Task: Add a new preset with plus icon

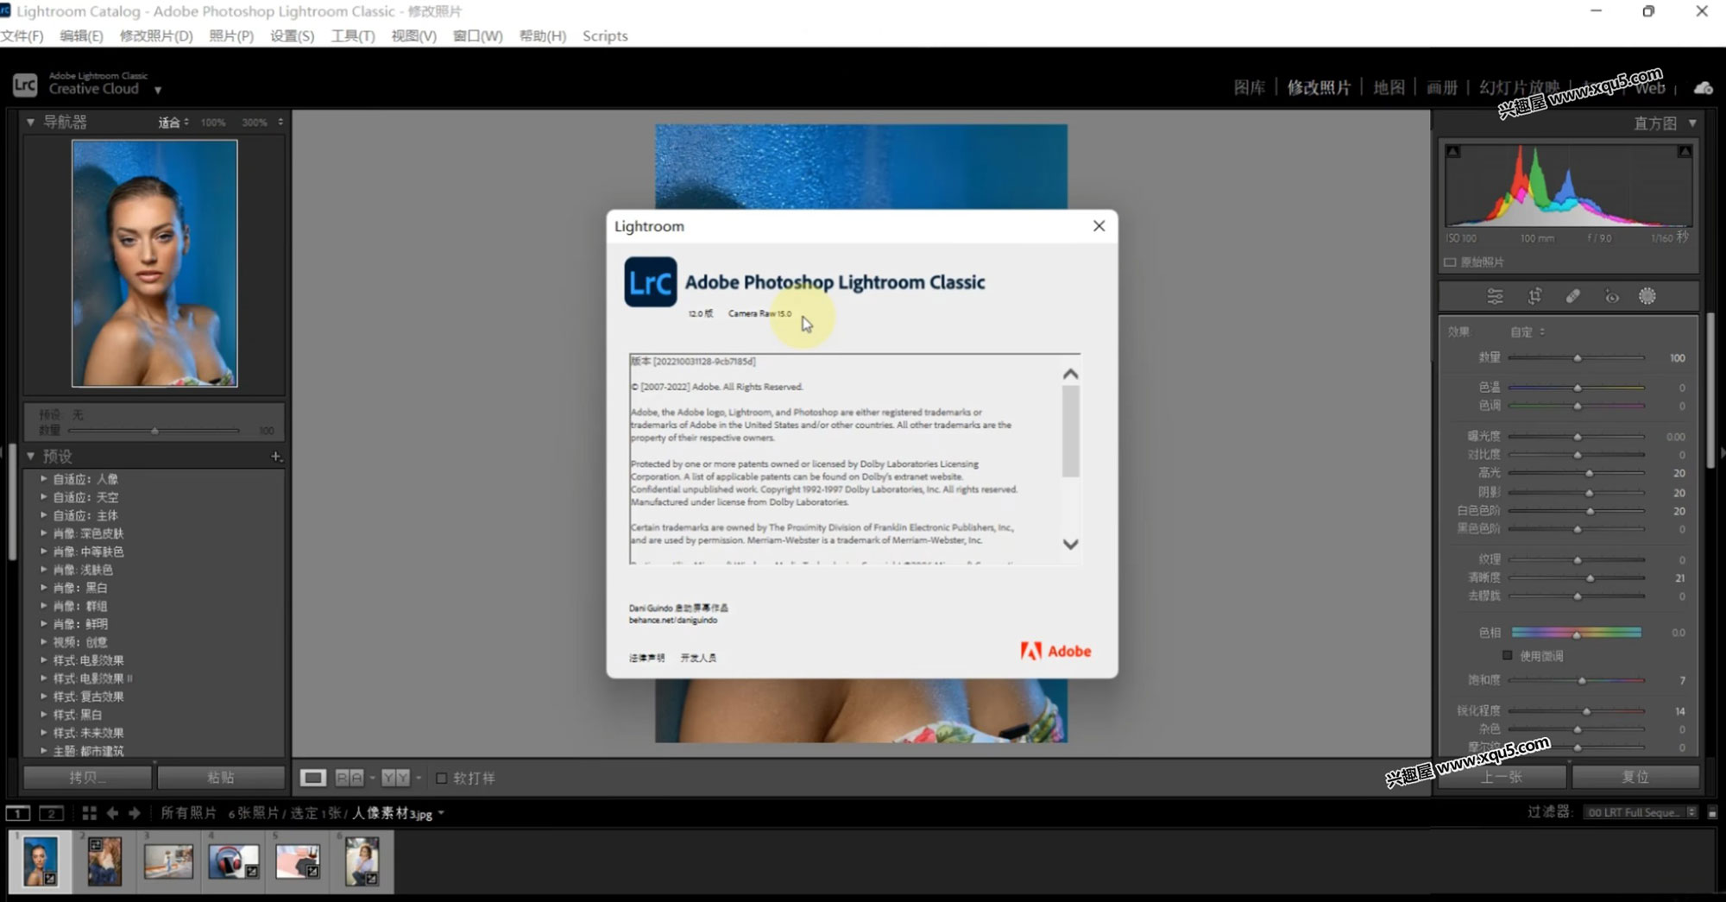Action: pos(276,456)
